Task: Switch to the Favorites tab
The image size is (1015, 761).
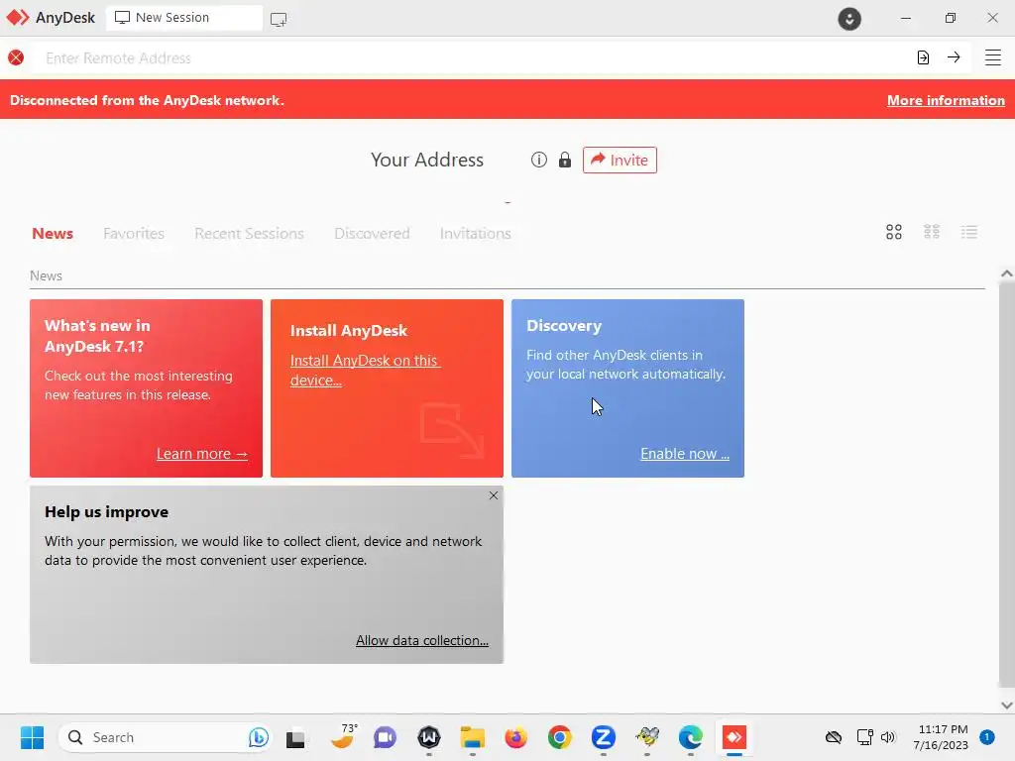Action: pyautogui.click(x=134, y=233)
